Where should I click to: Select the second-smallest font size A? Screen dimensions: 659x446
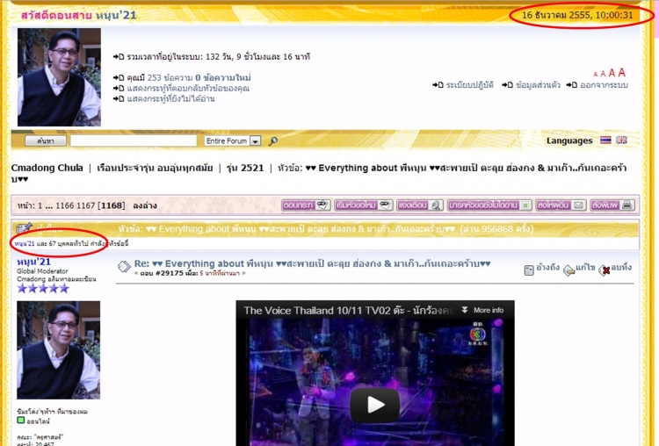pos(603,74)
